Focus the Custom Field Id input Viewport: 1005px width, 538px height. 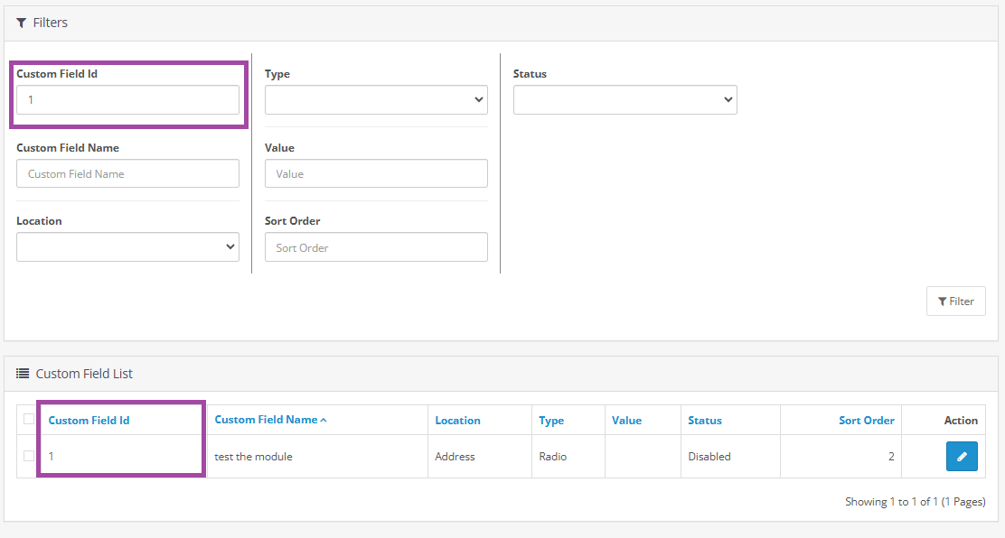(127, 100)
